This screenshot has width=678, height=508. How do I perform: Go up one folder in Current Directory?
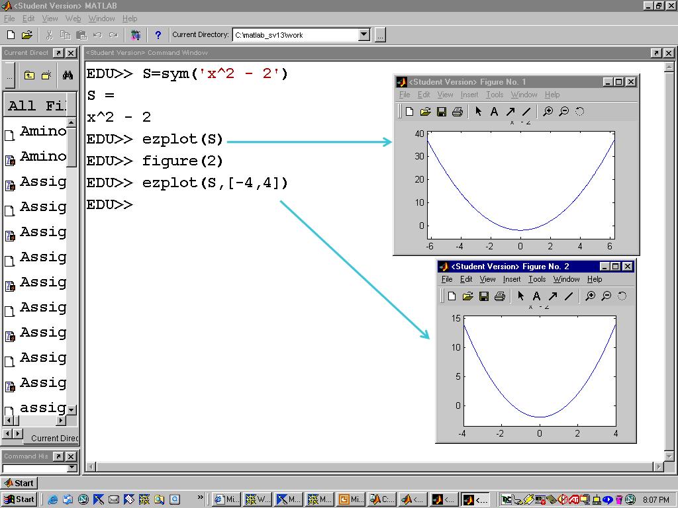29,75
